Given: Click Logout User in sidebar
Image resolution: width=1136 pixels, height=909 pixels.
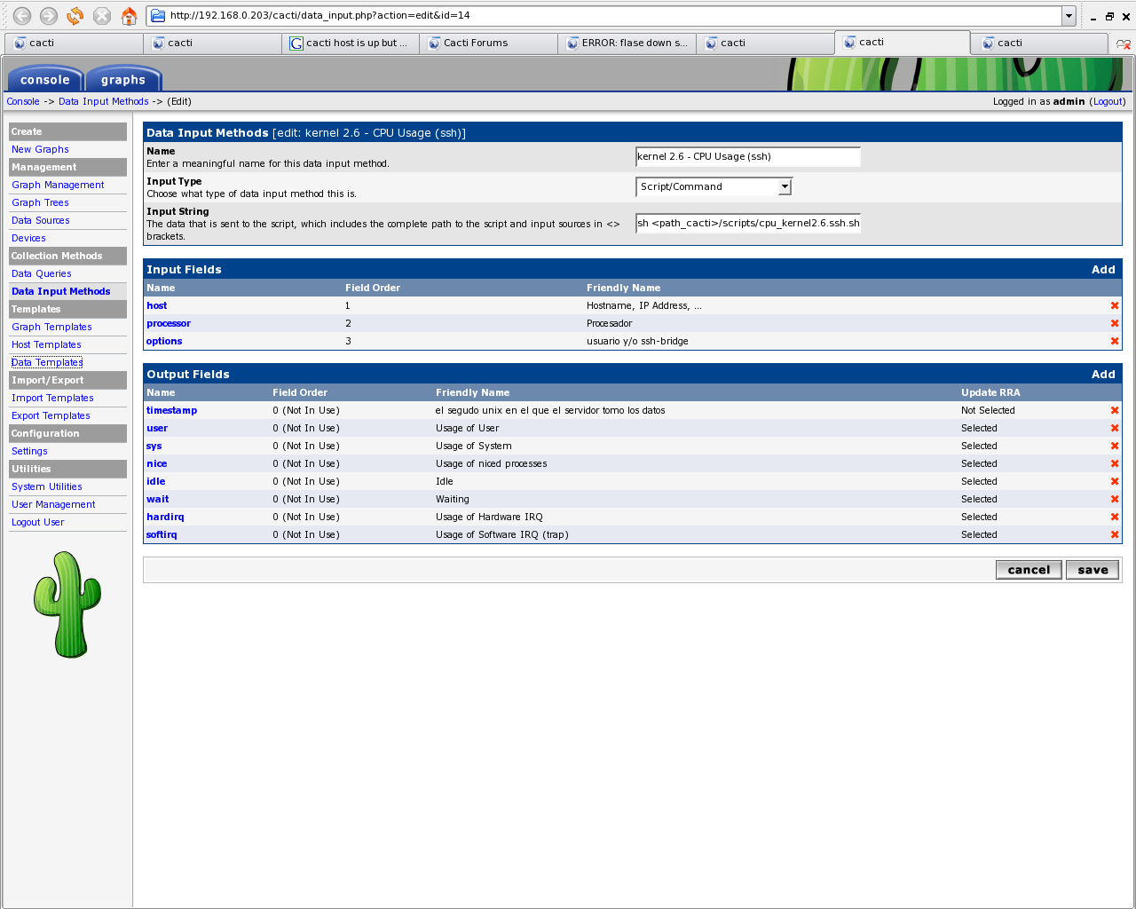Looking at the screenshot, I should [x=38, y=522].
